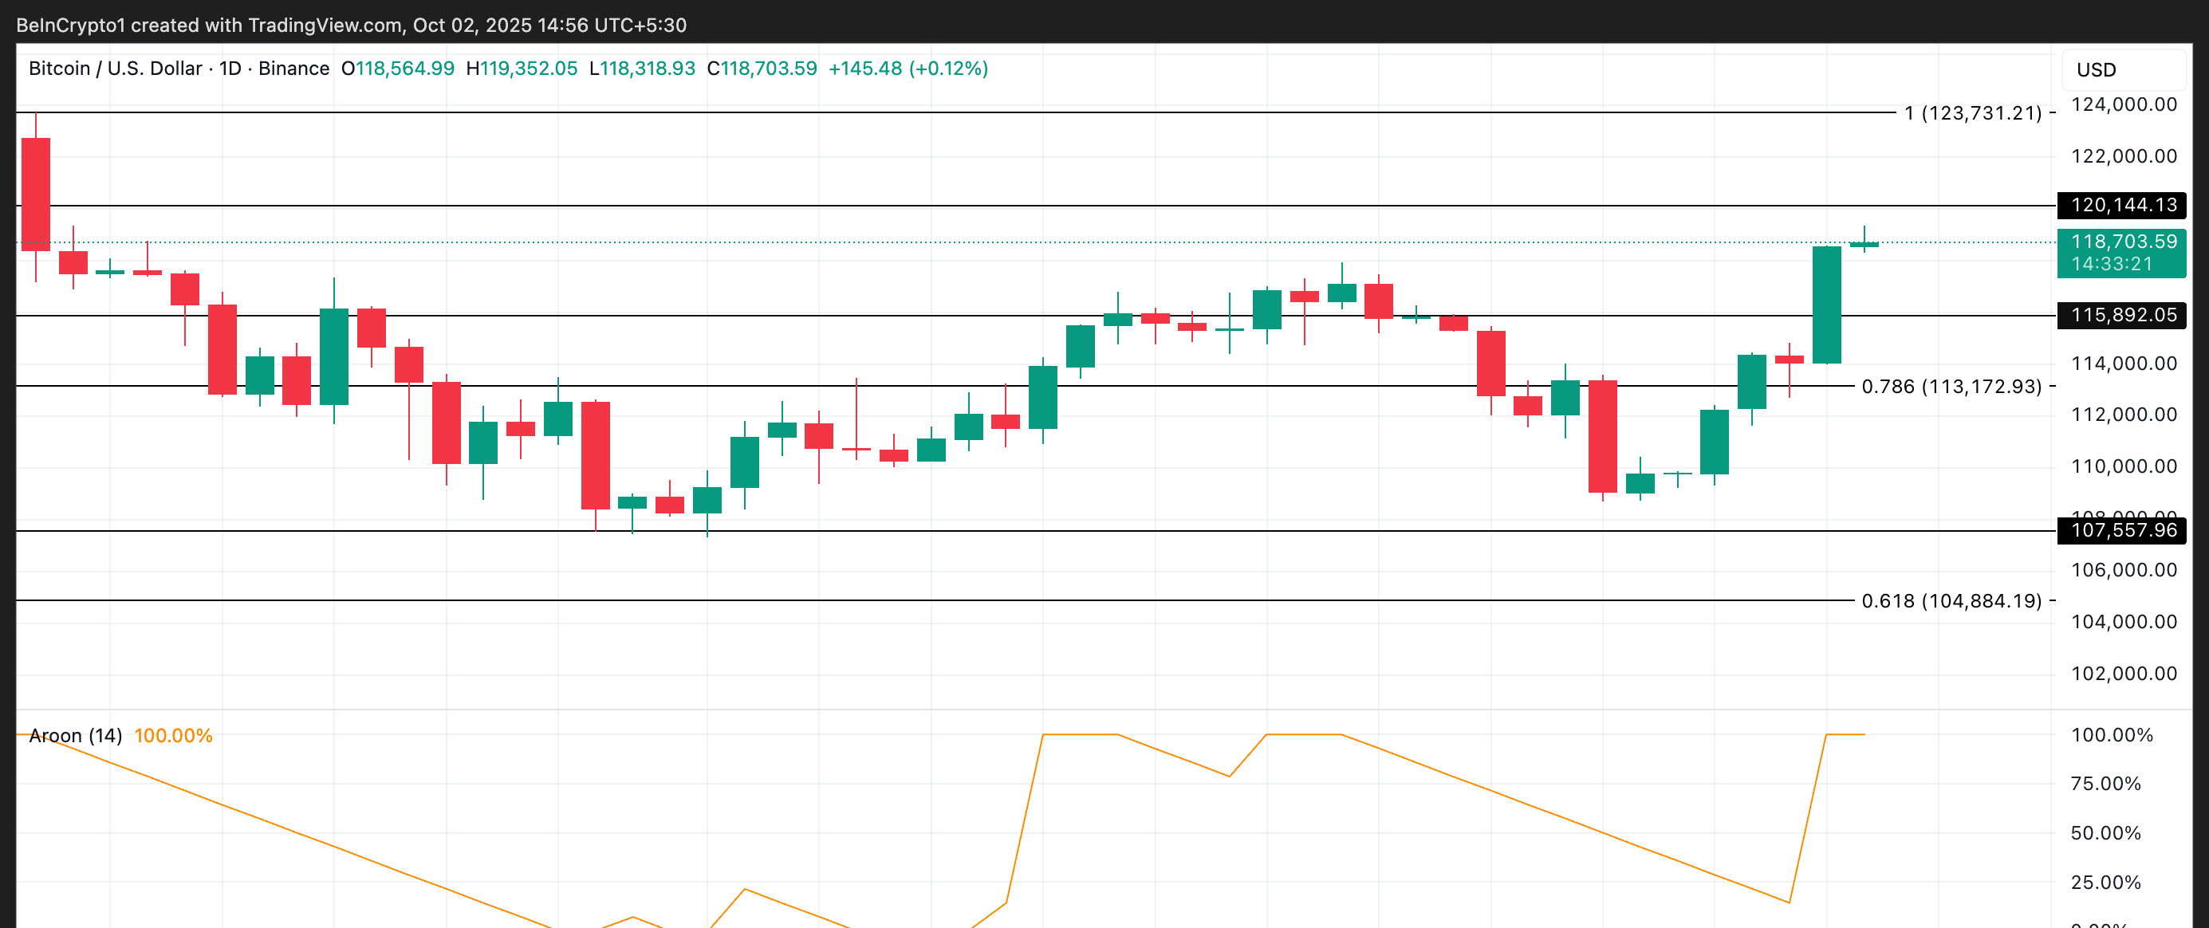Click the high value H119,352.05
The height and width of the screenshot is (928, 2209).
(522, 69)
